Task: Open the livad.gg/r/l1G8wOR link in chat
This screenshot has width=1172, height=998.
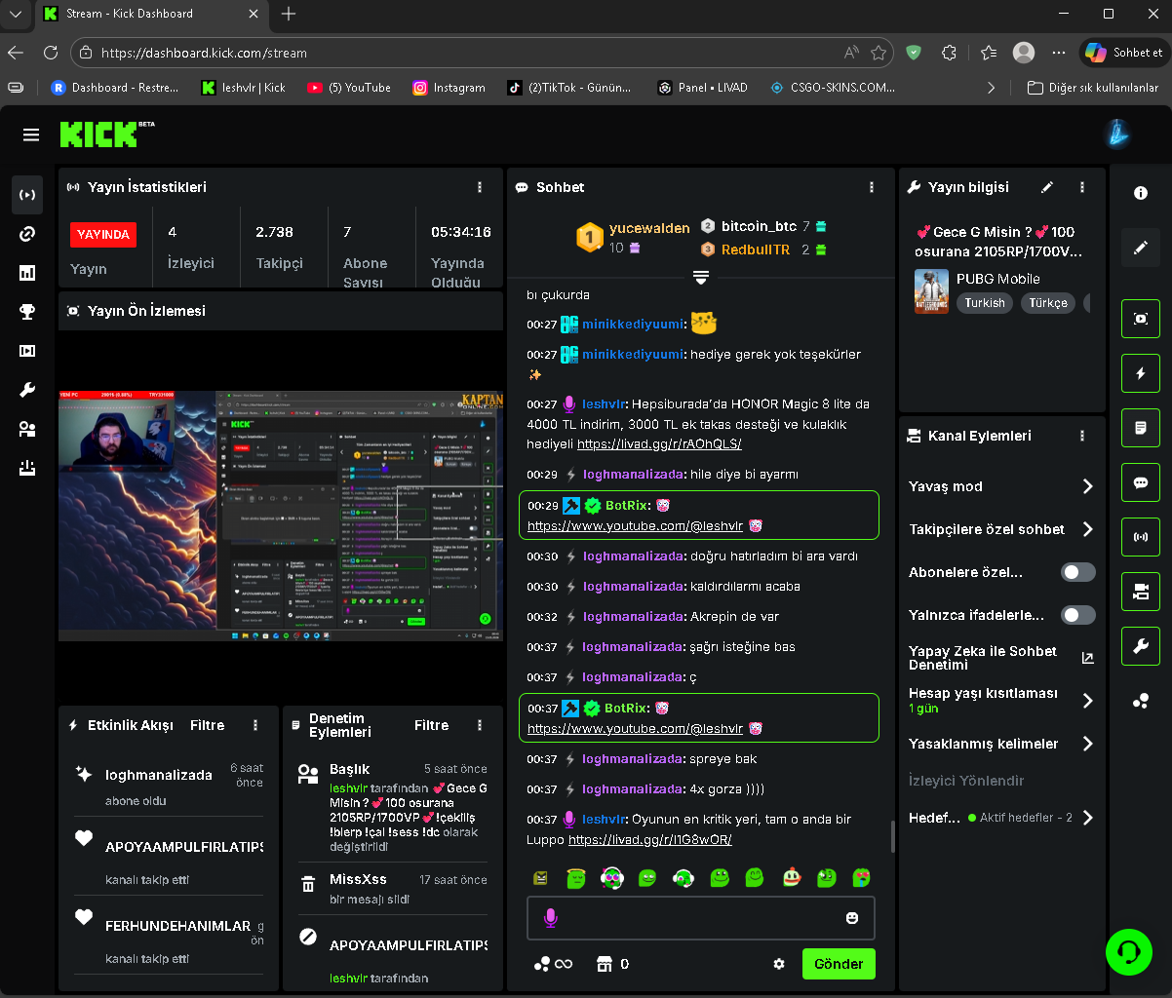Action: [x=649, y=839]
